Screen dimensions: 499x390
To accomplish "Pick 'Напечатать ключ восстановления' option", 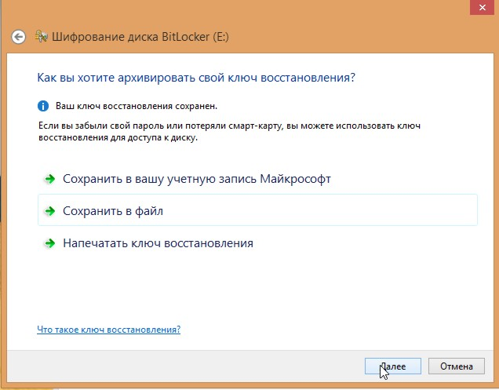I will 158,243.
